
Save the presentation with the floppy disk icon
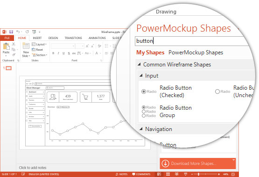(11, 32)
